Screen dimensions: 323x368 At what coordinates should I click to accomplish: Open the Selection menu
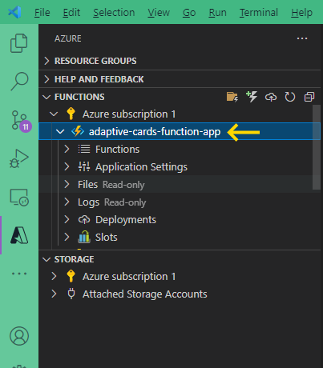tap(114, 13)
